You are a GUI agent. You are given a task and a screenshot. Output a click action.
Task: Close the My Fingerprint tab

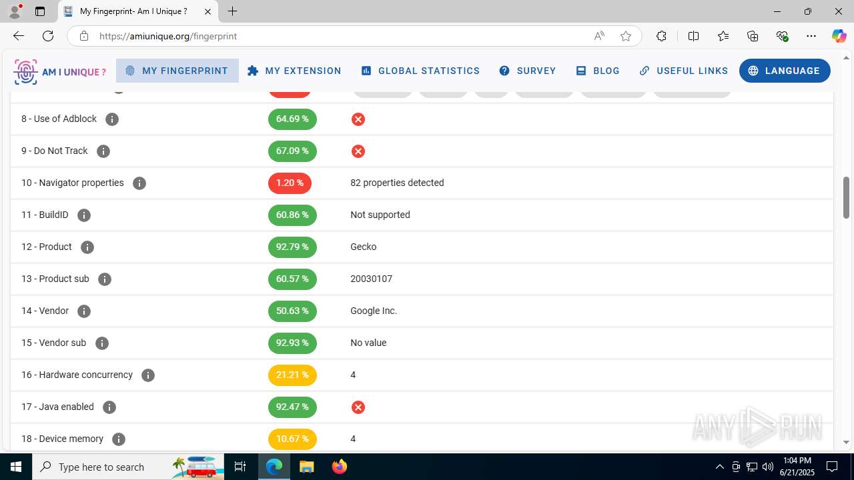pos(207,11)
